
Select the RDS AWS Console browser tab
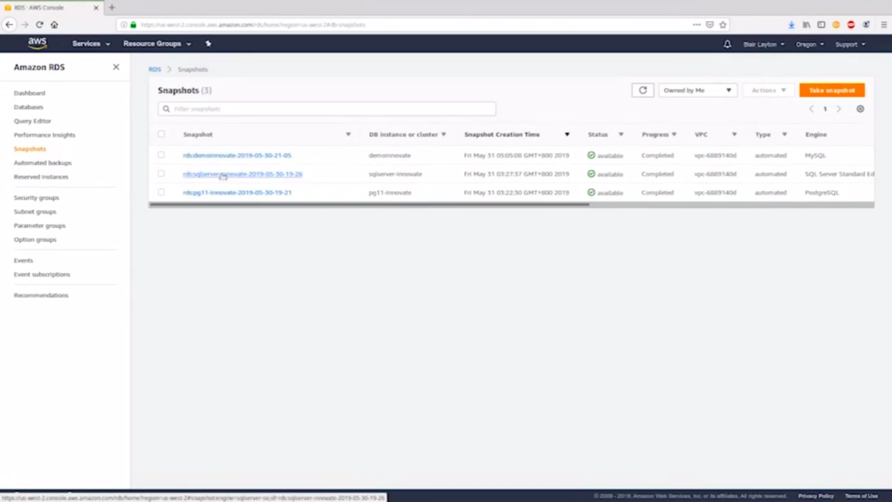(x=52, y=7)
